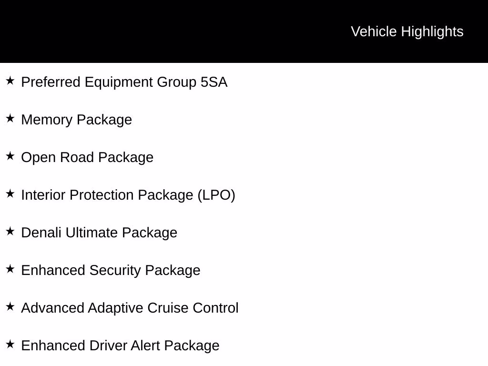Click star icon beside Interior Protection Package
Viewport: 488px width, 366px height.
(x=10, y=193)
